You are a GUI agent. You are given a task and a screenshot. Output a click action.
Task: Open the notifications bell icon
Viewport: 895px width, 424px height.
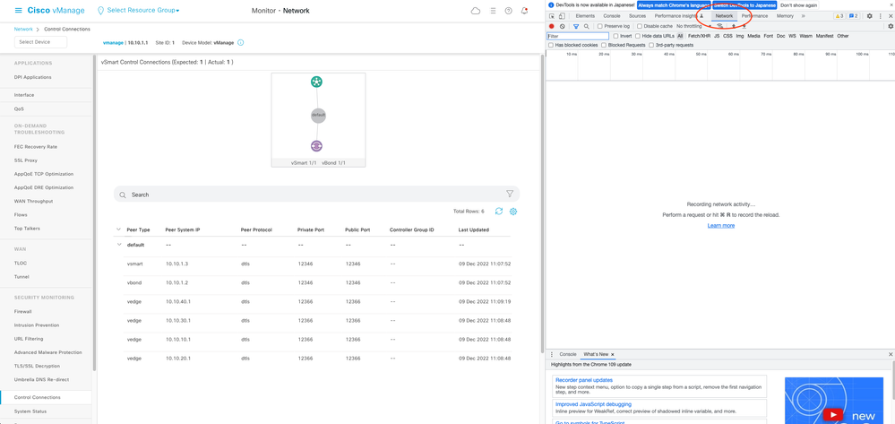(x=525, y=11)
